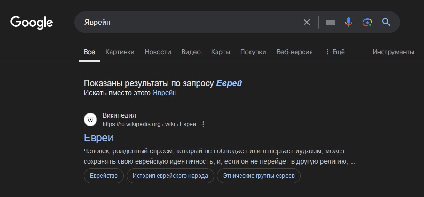Clear the search box with the X icon
424x197 pixels.
coord(307,22)
